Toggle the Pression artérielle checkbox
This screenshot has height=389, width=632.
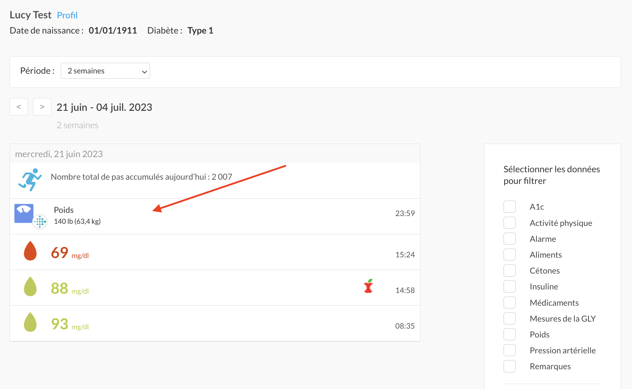point(510,350)
